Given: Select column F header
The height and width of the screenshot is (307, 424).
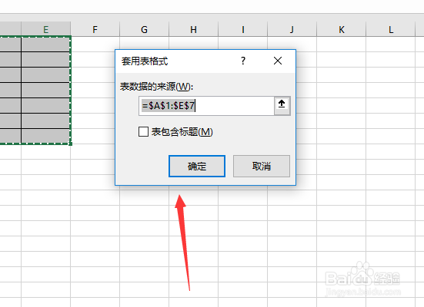Looking at the screenshot, I should [x=95, y=29].
